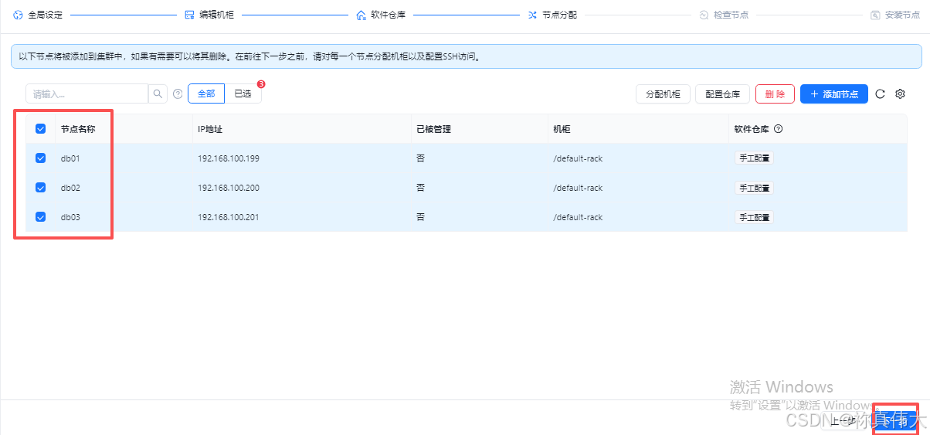The height and width of the screenshot is (435, 930).
Task: Click the 软件仓库 column header text
Action: 751,129
